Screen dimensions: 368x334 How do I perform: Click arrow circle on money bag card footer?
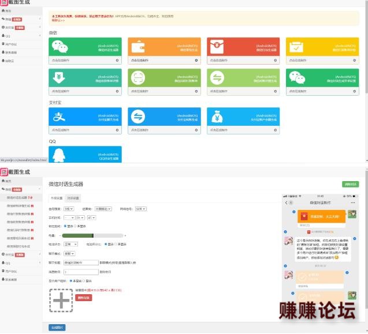276,130
